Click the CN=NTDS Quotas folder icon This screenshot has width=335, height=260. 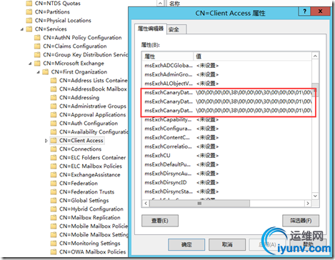coord(29,4)
